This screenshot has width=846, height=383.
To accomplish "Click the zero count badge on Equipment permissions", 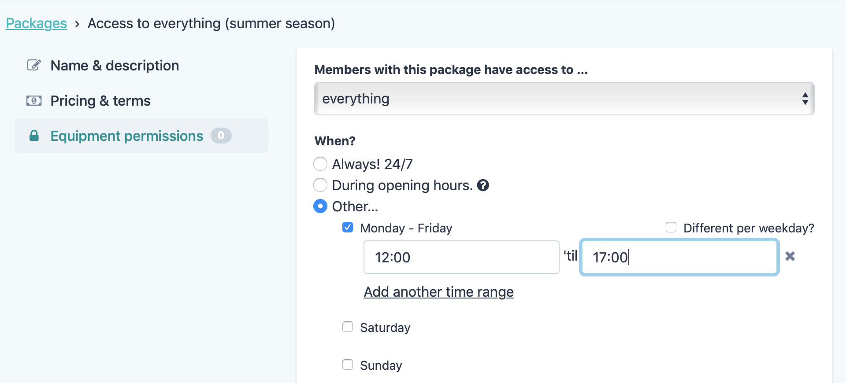I will pyautogui.click(x=221, y=136).
